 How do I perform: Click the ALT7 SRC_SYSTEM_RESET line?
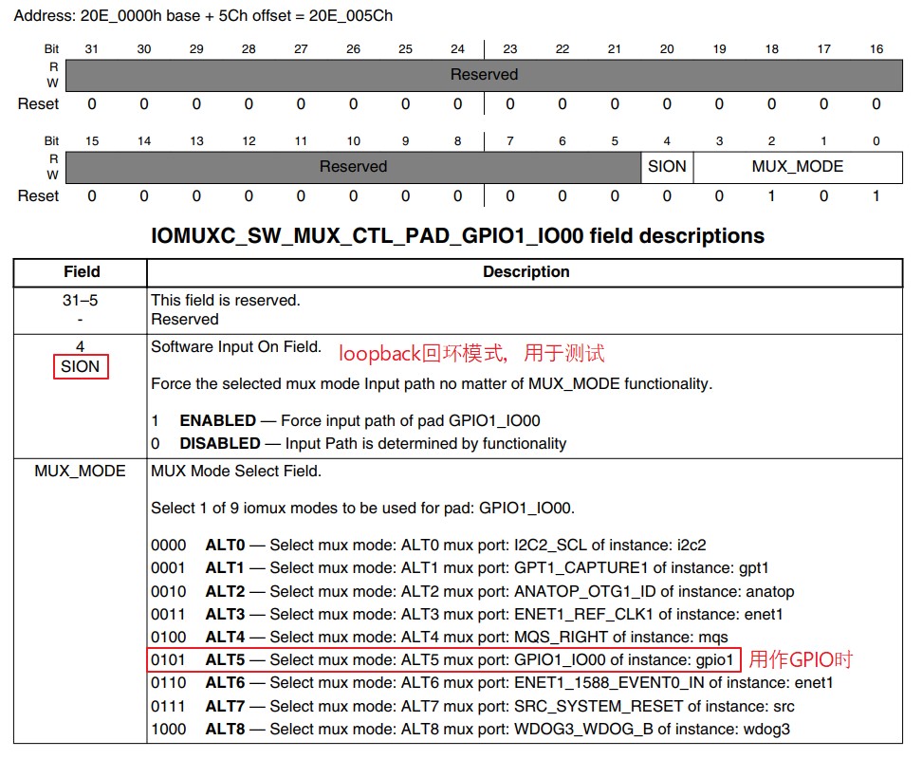(472, 706)
